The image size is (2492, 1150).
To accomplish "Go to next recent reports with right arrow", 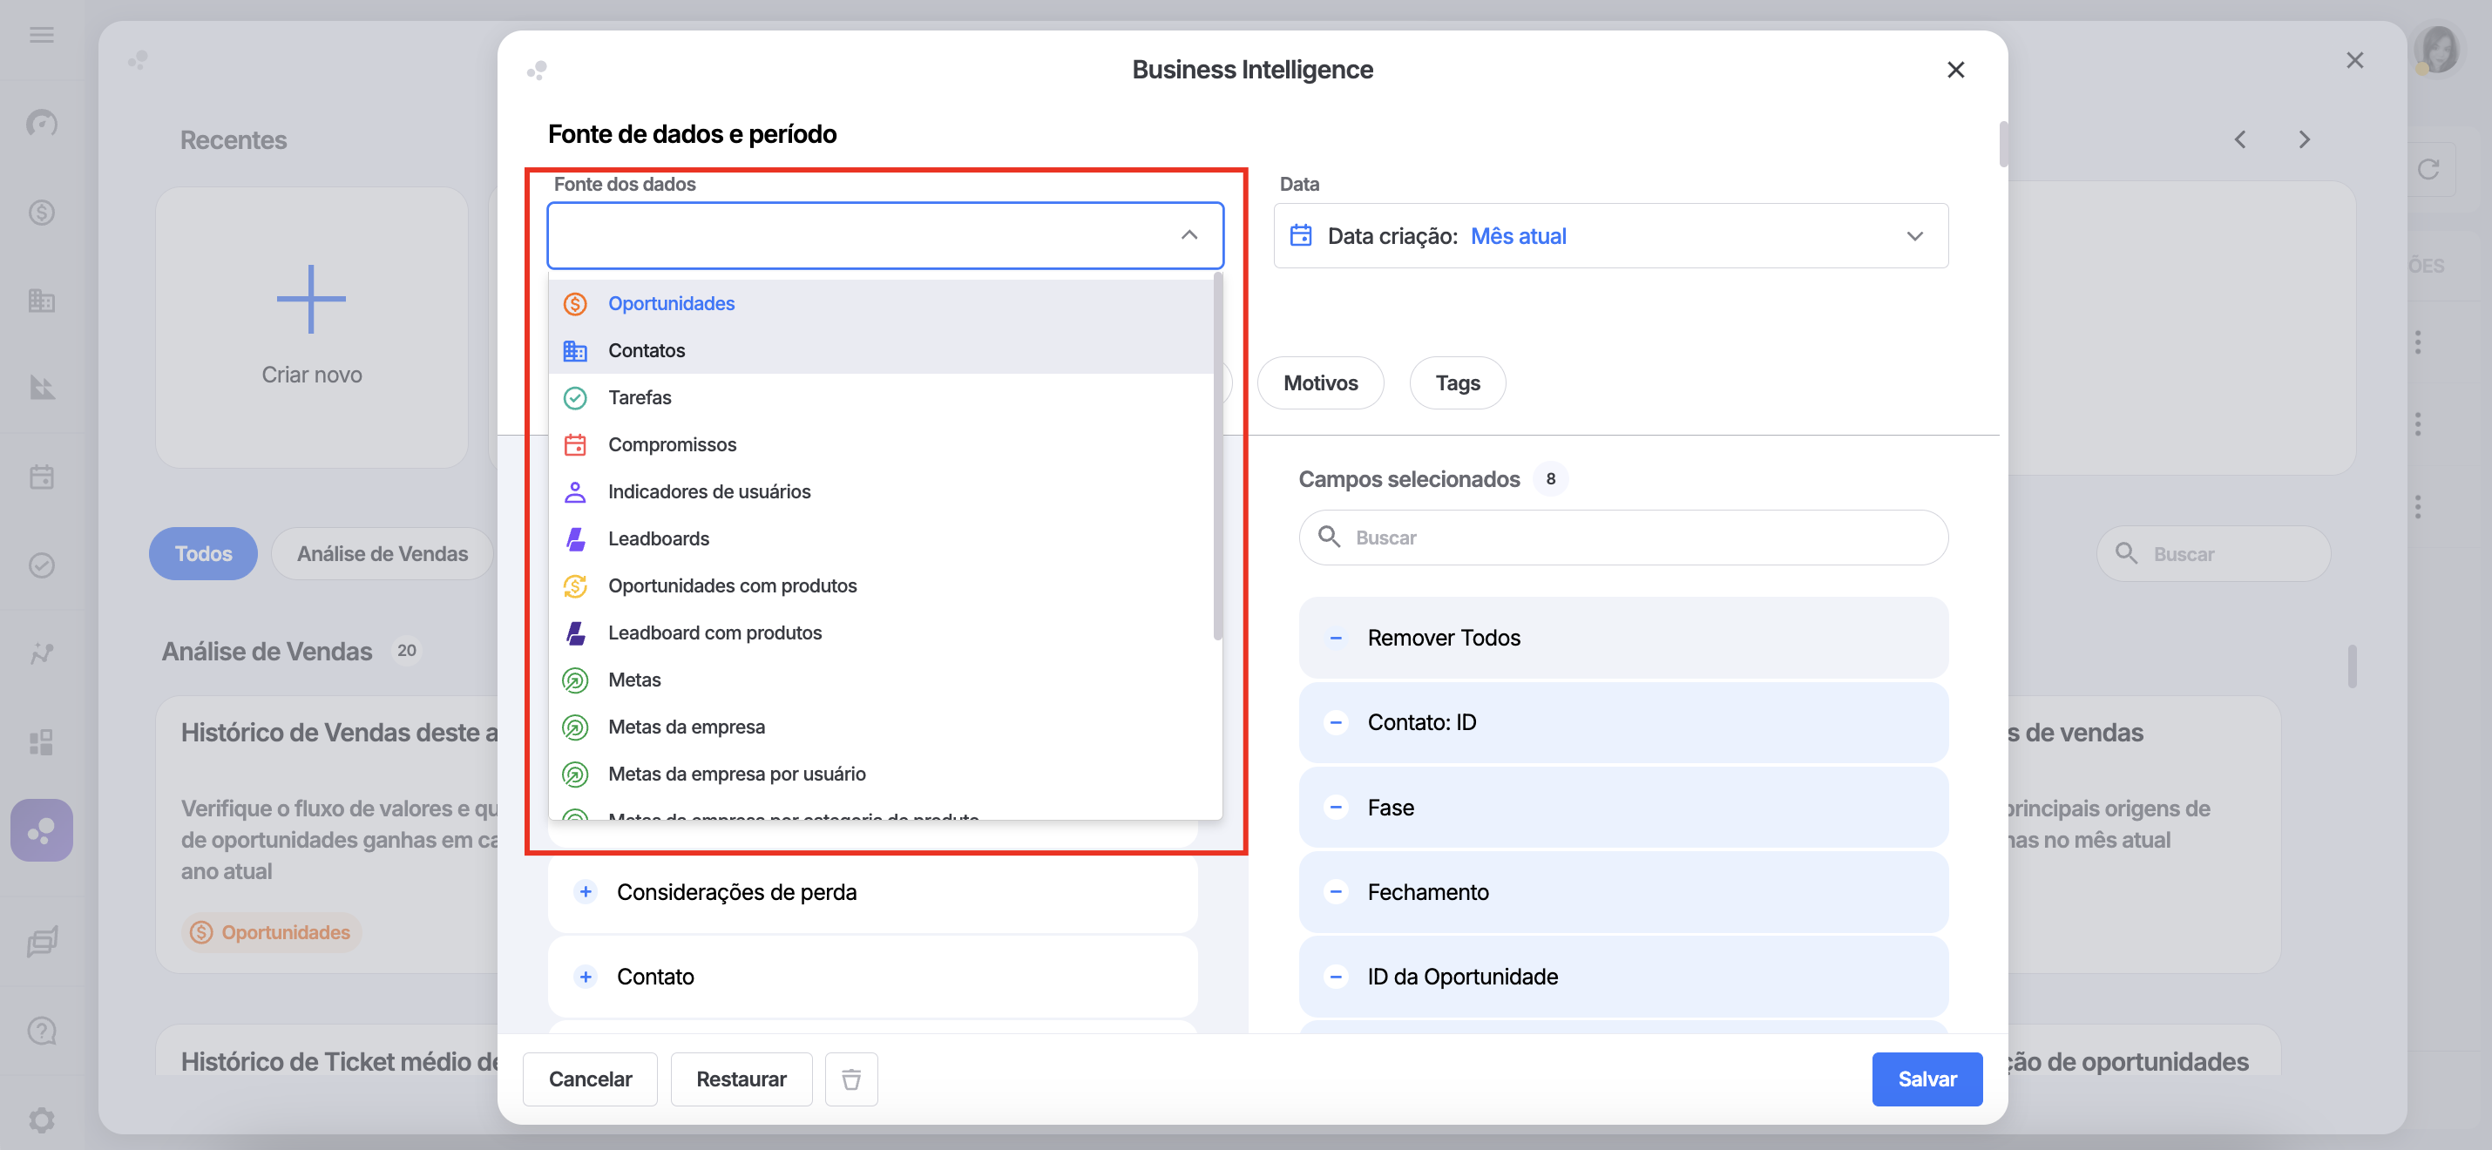I will 2305,139.
